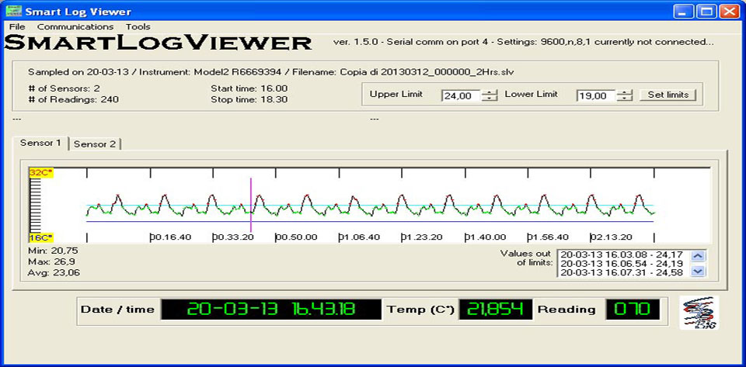This screenshot has height=367, width=746.
Task: Click the # of Sensors: 2 text
Action: coord(64,88)
